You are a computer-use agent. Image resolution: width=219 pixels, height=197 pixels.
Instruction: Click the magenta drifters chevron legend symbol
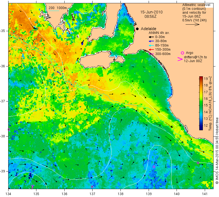click(x=180, y=59)
